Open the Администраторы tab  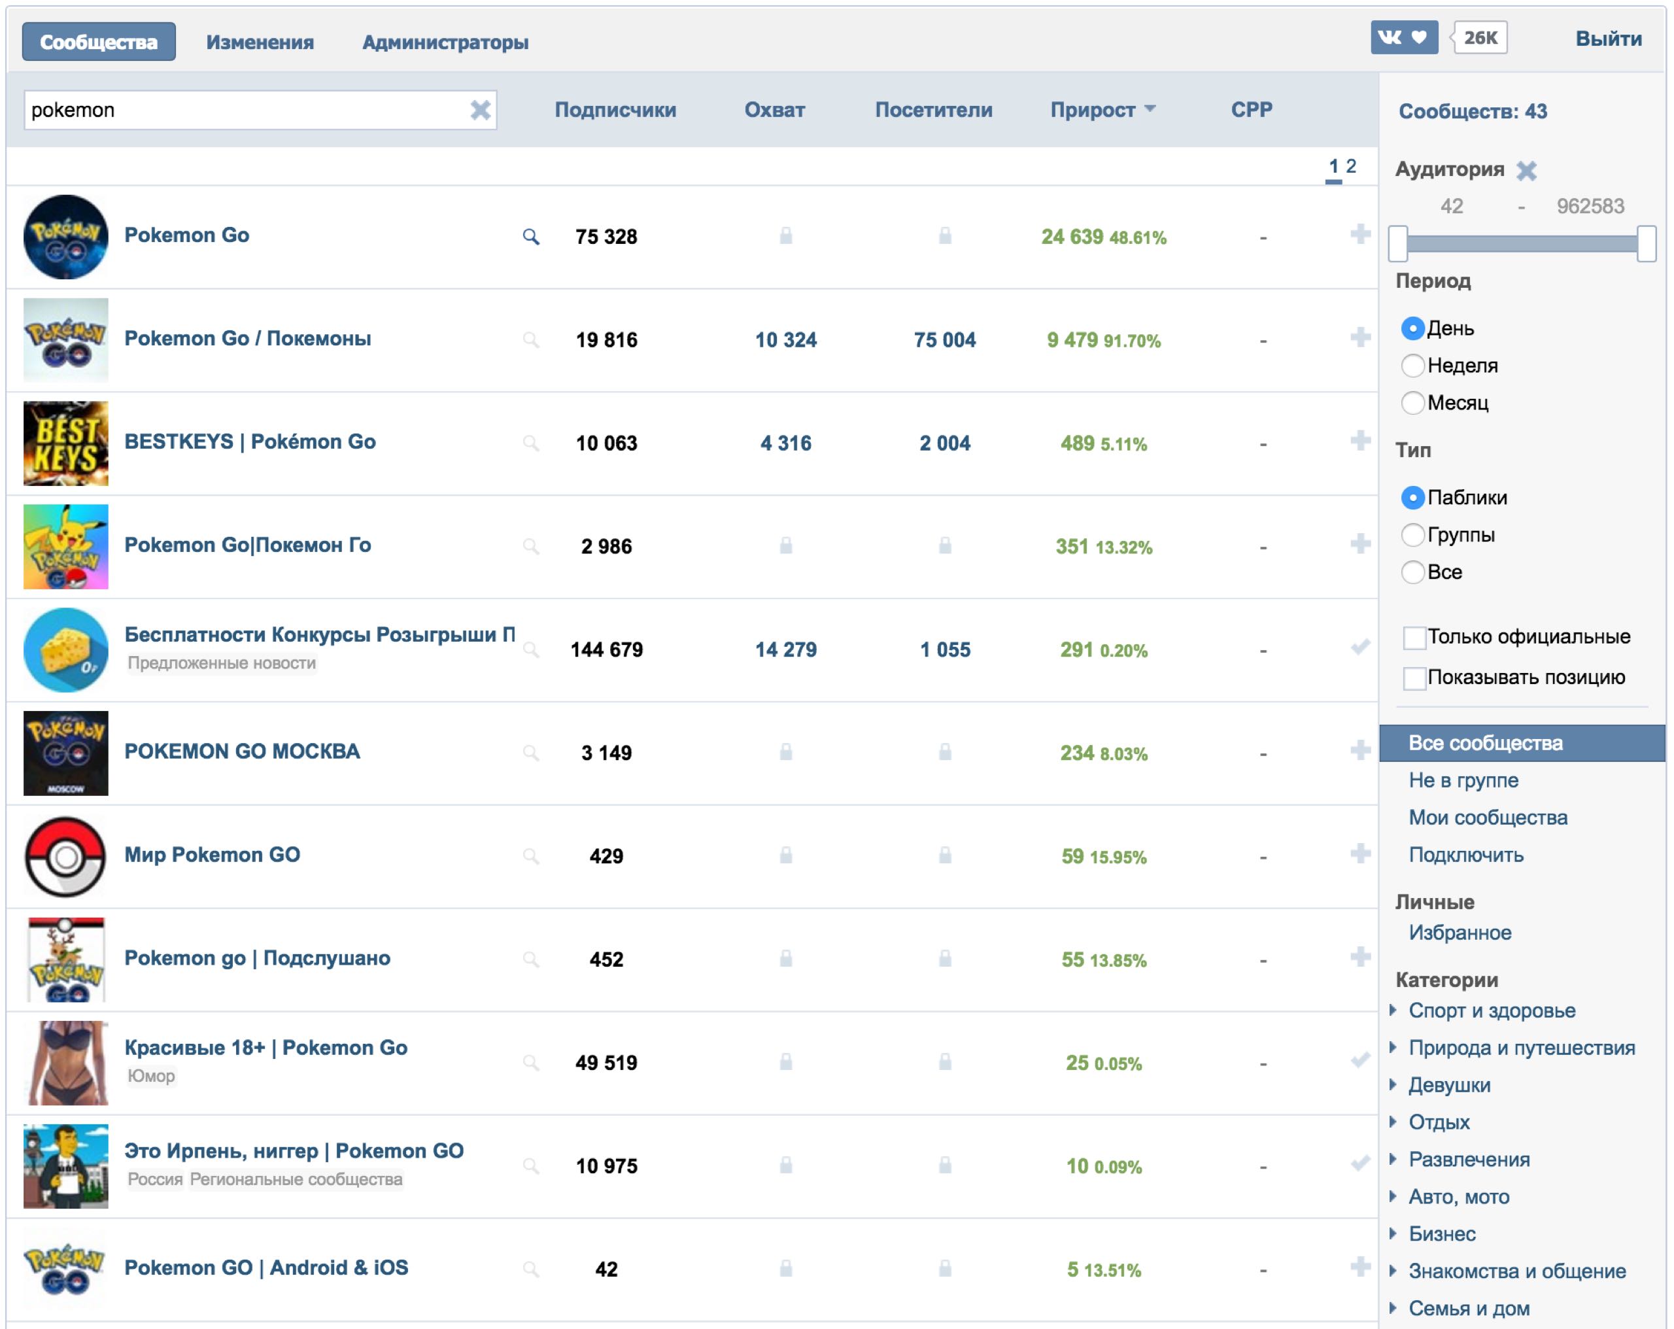(445, 42)
